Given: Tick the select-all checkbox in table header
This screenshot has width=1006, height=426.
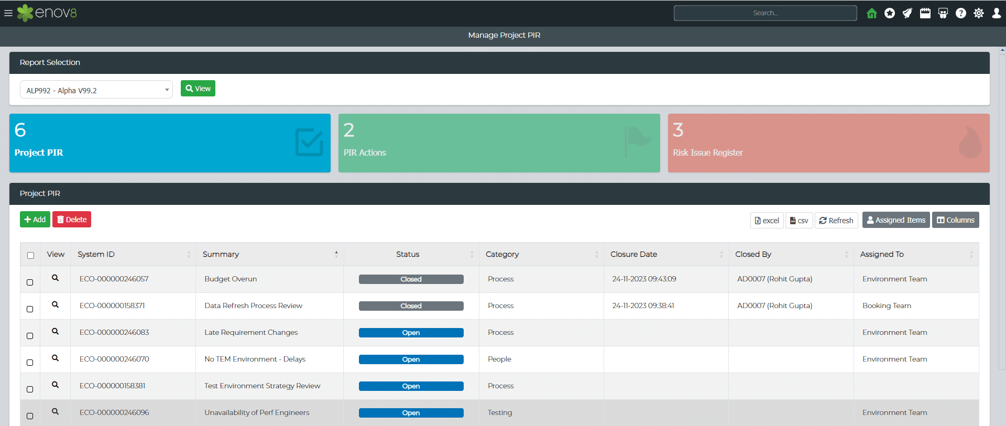Looking at the screenshot, I should (x=30, y=255).
